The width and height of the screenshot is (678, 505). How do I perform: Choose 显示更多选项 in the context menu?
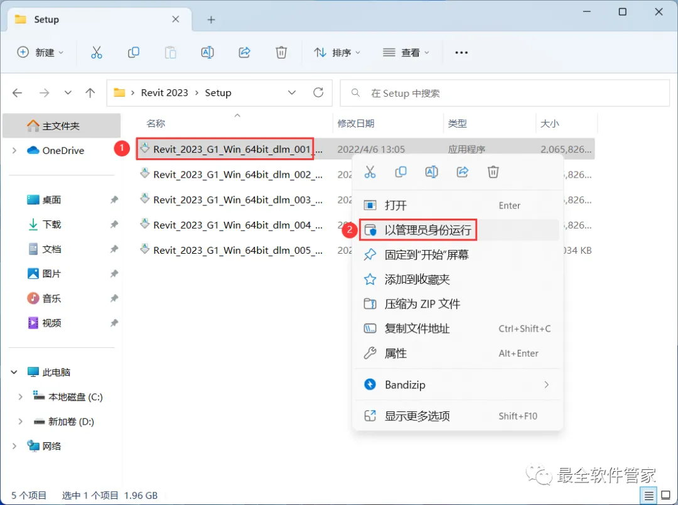point(458,416)
